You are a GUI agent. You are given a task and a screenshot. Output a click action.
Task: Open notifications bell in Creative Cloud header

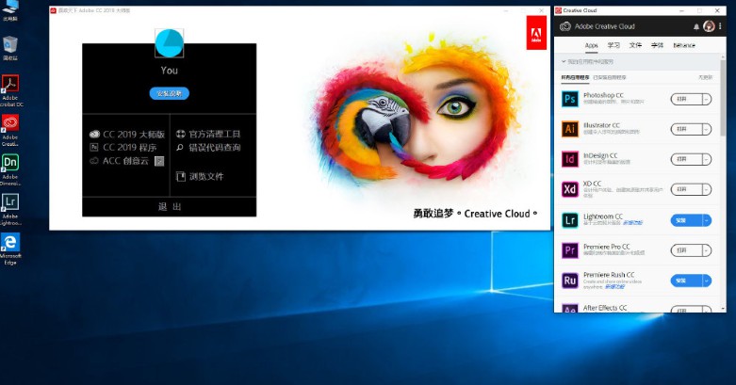point(696,26)
